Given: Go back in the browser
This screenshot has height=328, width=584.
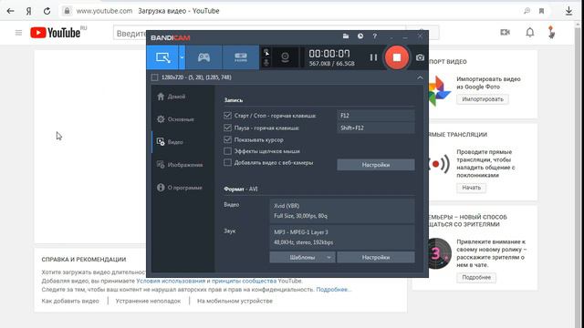Looking at the screenshot, I should [x=10, y=11].
